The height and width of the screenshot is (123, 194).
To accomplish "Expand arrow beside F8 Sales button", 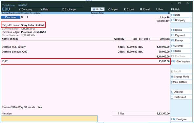I will tap(191, 51).
